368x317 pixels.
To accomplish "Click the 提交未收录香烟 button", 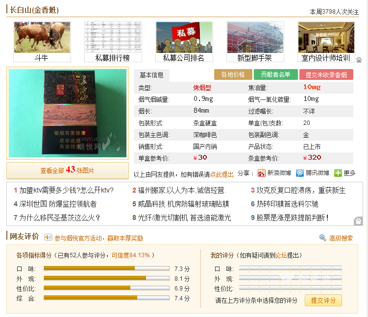I will 326,74.
